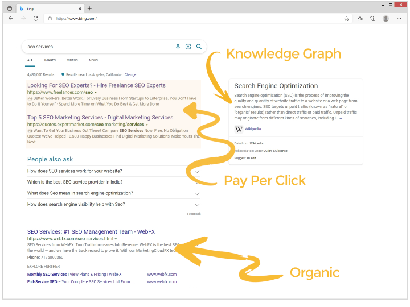The width and height of the screenshot is (410, 307).
Task: Expand knowledge panel description plus sign
Action: pyautogui.click(x=341, y=118)
